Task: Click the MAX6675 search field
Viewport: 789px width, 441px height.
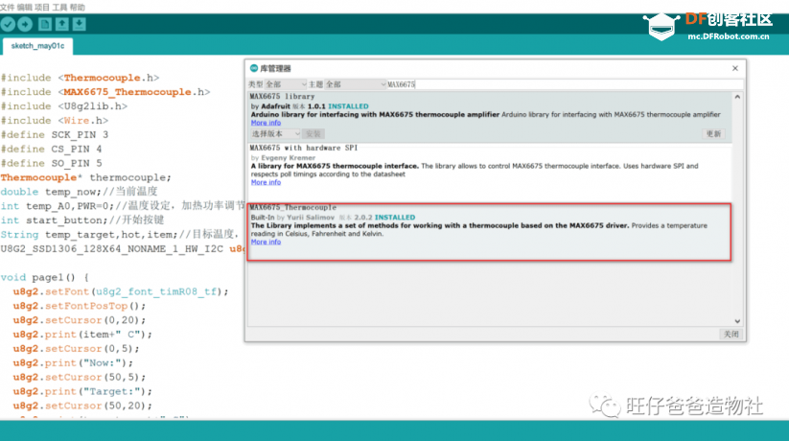Action: (x=565, y=84)
